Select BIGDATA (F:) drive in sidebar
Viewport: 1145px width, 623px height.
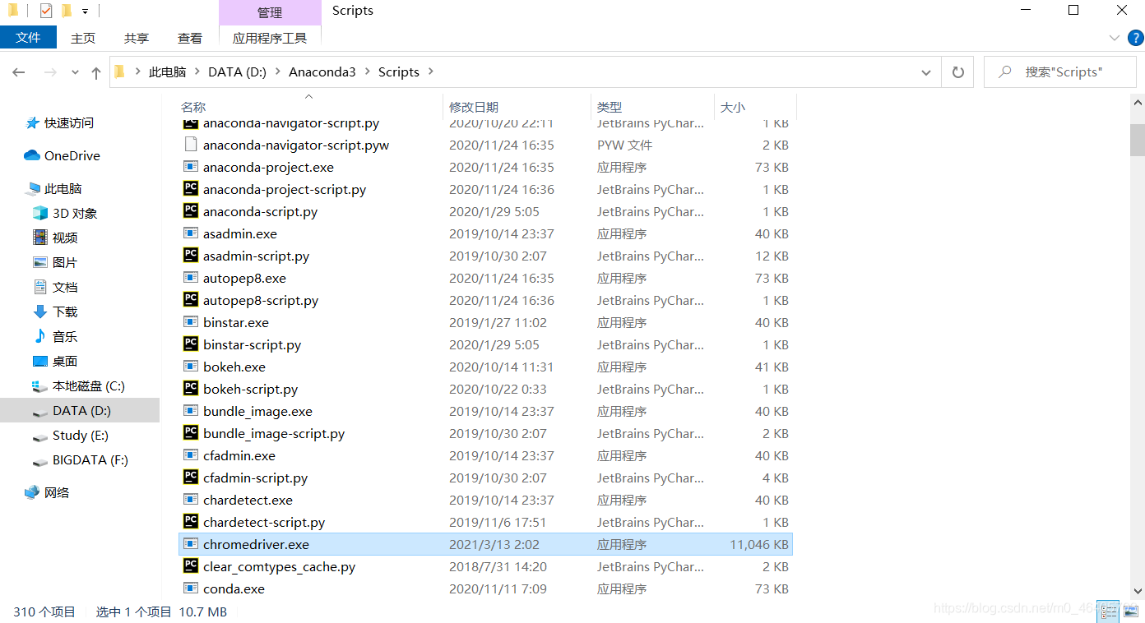(x=80, y=459)
